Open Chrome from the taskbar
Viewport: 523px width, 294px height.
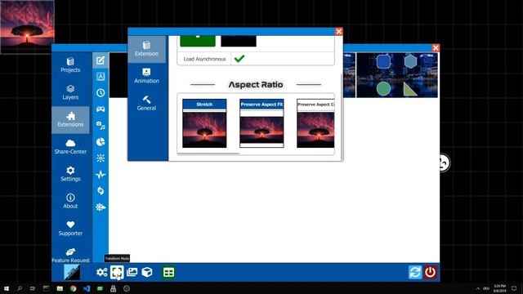coord(73,288)
